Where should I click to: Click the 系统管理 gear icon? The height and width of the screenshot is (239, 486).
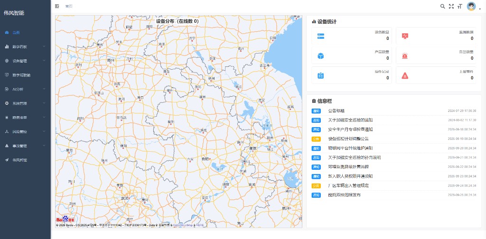coord(7,103)
